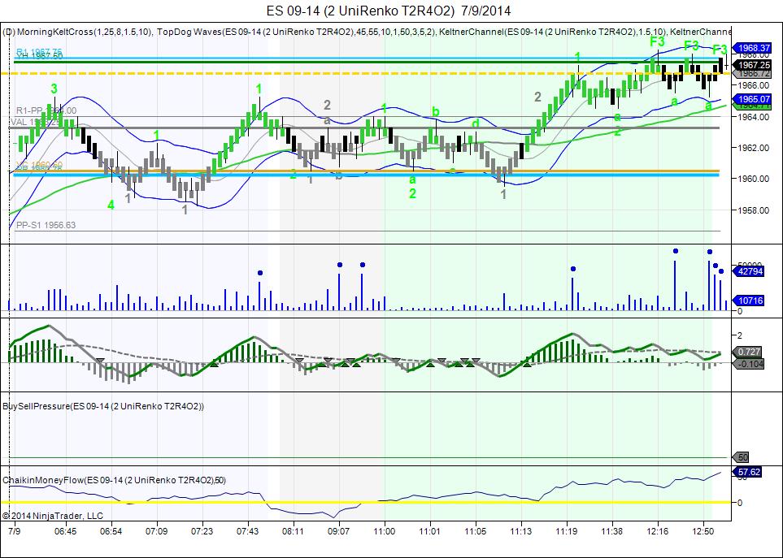The height and width of the screenshot is (558, 783).
Task: Click the 42794 volume marker
Action: click(747, 271)
